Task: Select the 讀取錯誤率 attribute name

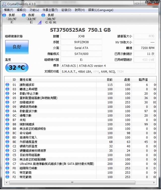Action: pos(27,85)
